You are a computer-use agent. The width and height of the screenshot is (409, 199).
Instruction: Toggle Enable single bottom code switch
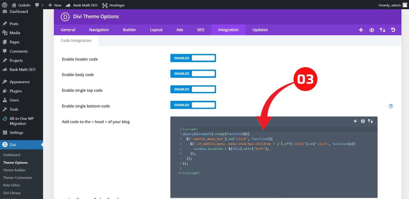tap(193, 105)
